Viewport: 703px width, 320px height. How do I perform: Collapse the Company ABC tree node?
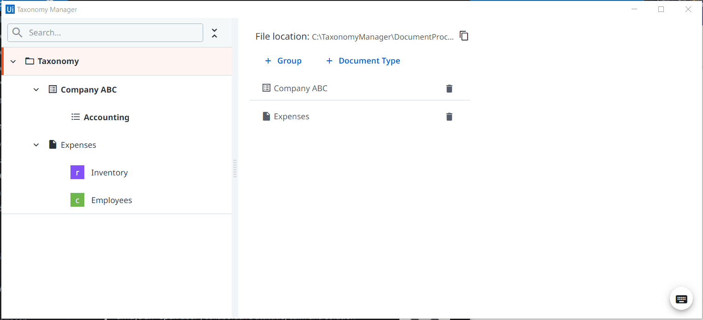[36, 89]
